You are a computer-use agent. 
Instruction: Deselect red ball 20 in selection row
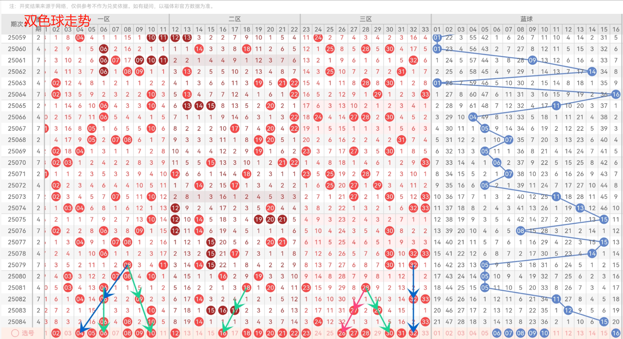tap(270, 333)
